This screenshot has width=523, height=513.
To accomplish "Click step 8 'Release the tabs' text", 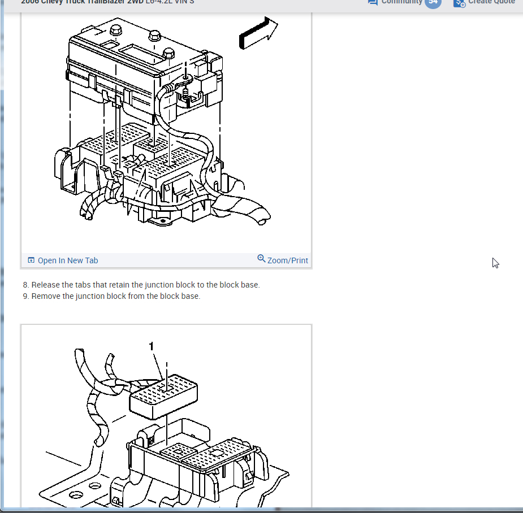I will coord(141,285).
